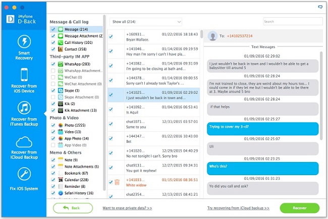Open deleted message 'White widow'

click(x=153, y=182)
